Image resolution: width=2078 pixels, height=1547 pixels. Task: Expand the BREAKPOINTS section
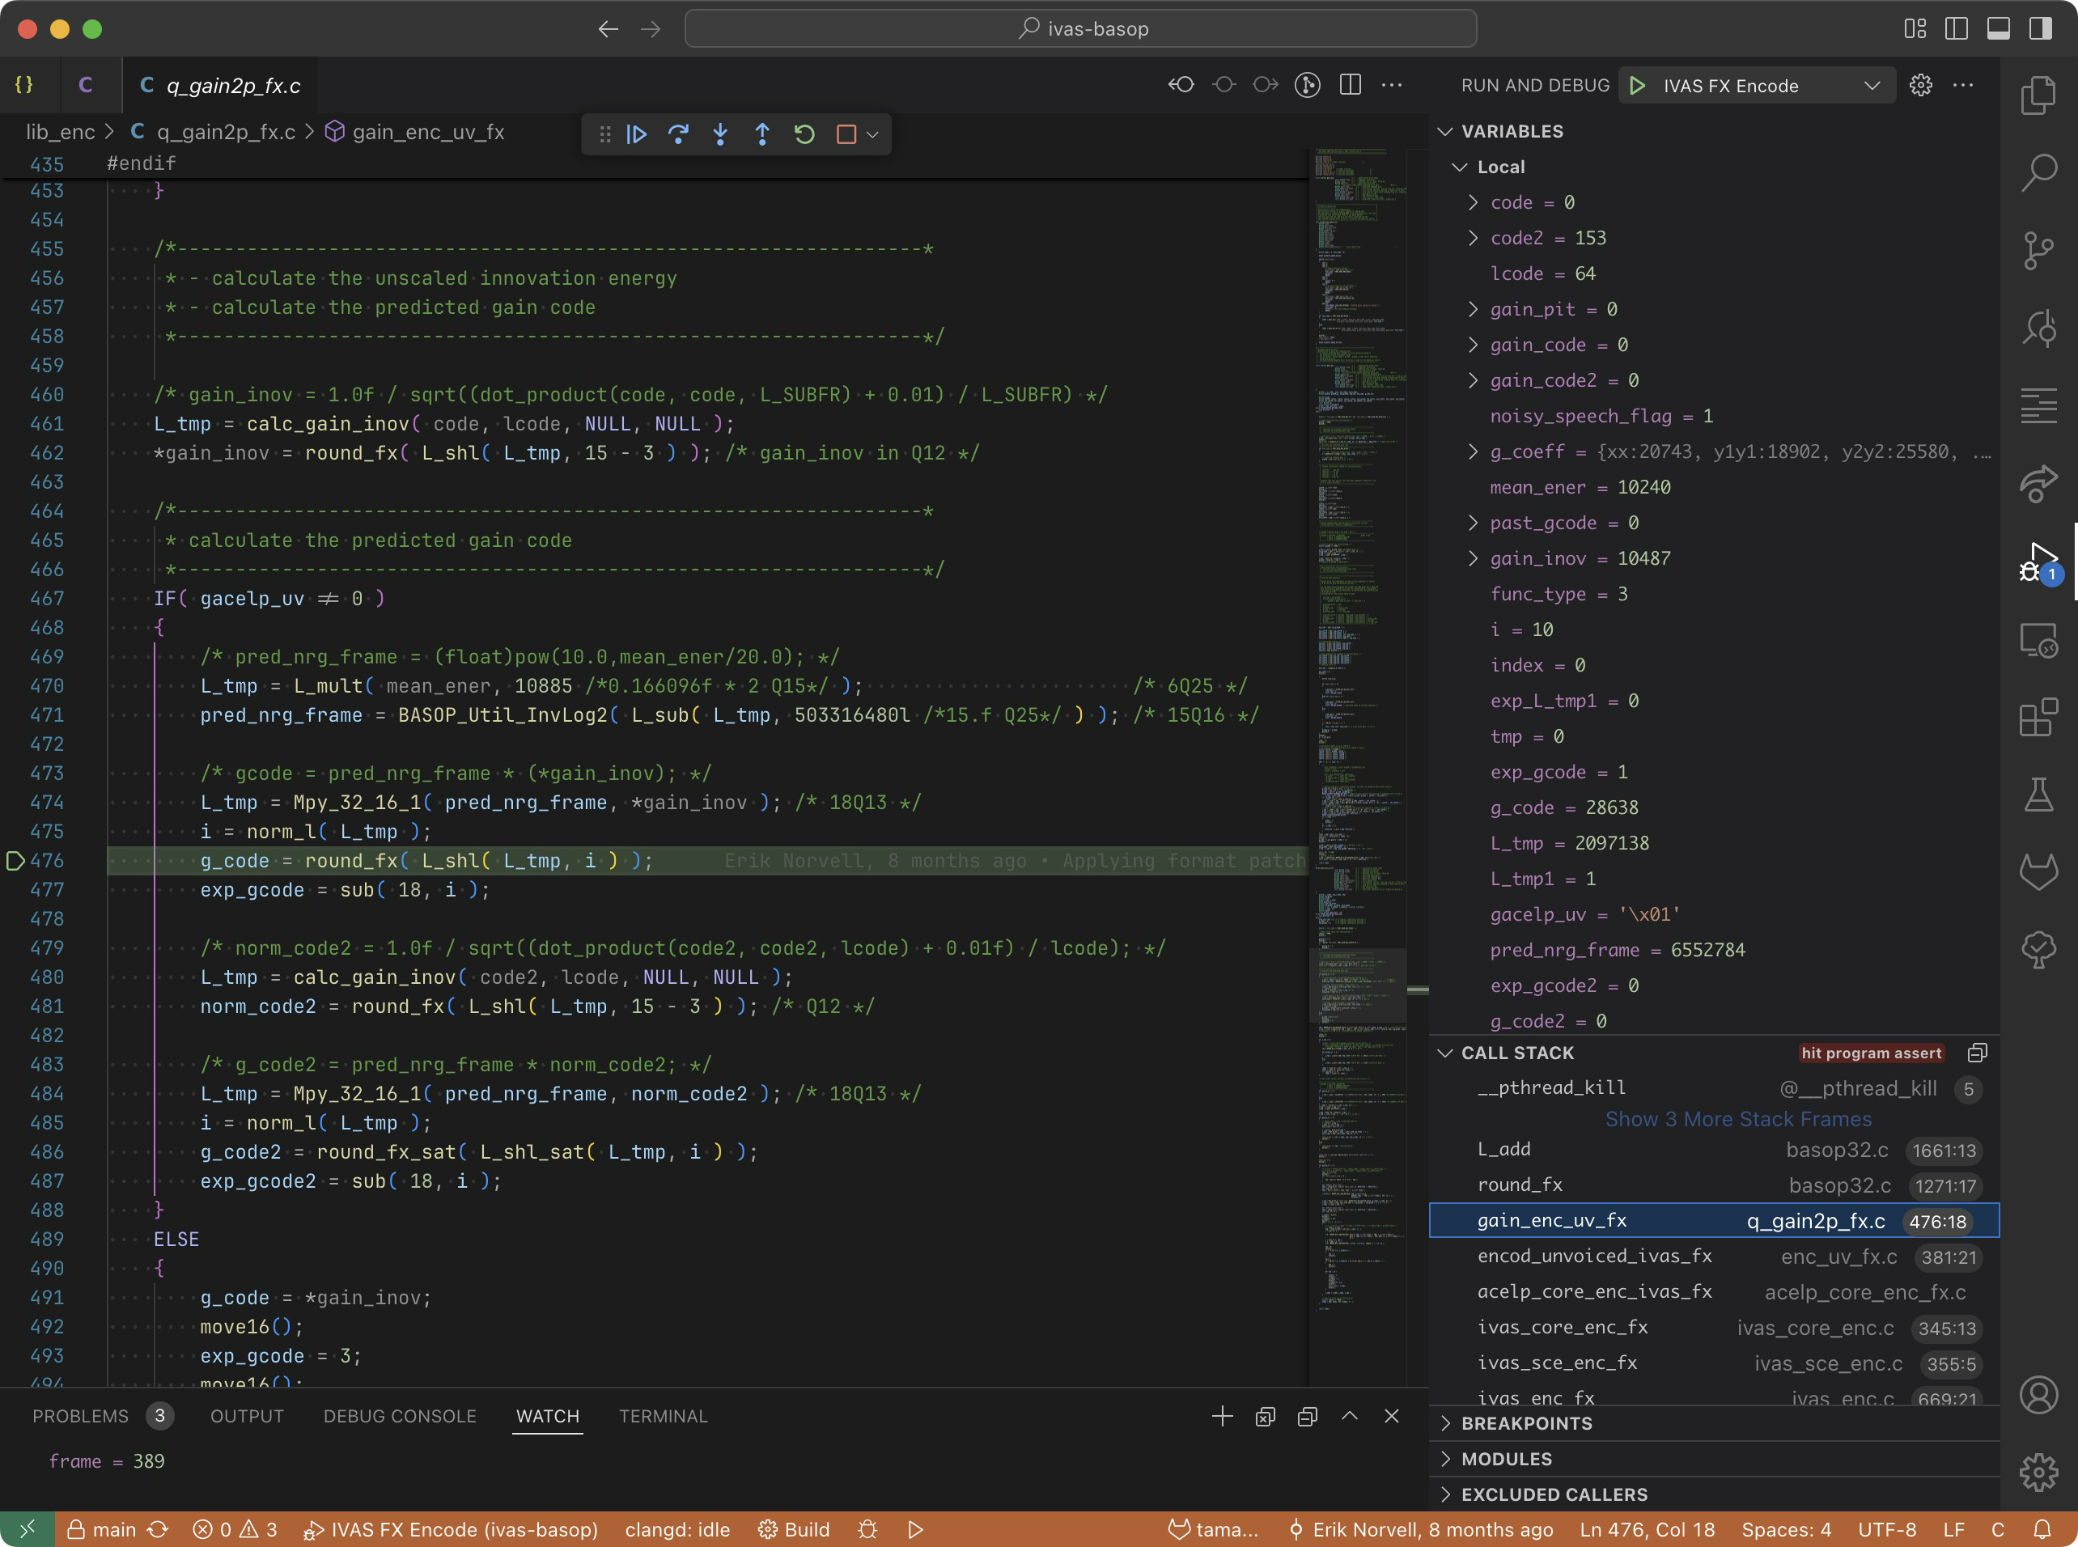tap(1526, 1423)
